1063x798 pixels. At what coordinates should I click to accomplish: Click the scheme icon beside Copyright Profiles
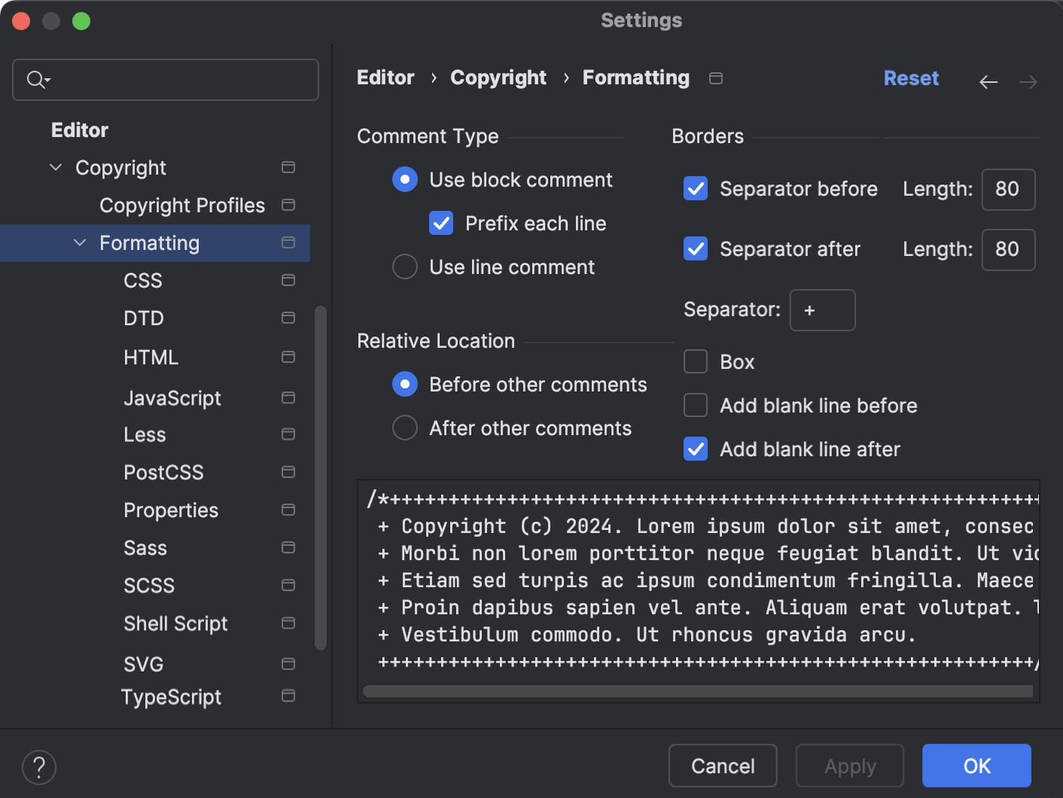tap(288, 204)
